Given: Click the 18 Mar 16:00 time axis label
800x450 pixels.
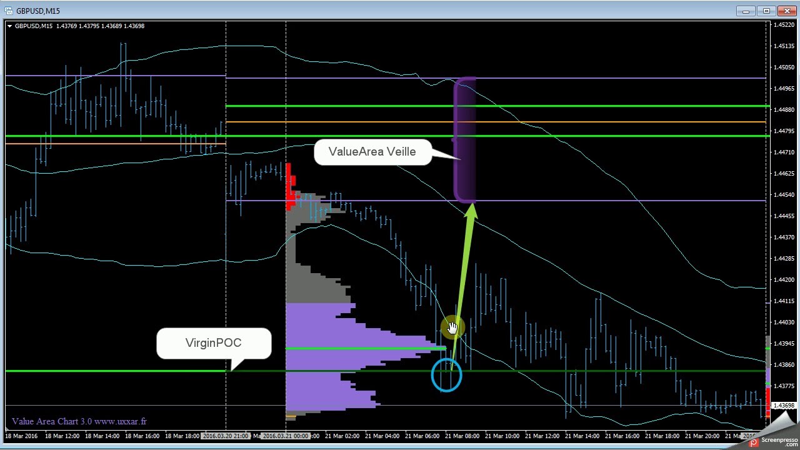Looking at the screenshot, I should 142,436.
